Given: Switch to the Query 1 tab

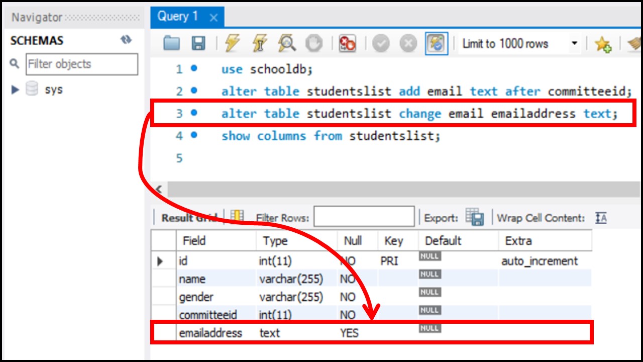Looking at the screenshot, I should pyautogui.click(x=178, y=17).
